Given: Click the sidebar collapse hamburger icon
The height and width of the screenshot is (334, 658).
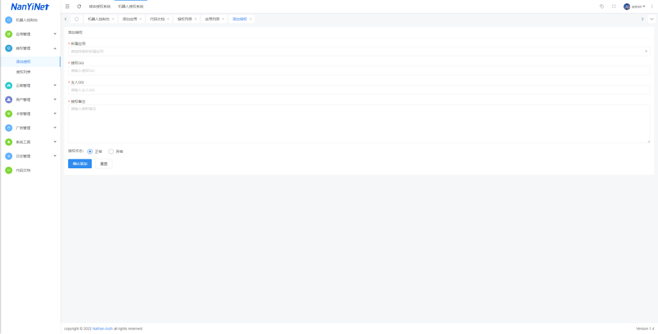Looking at the screenshot, I should [67, 6].
